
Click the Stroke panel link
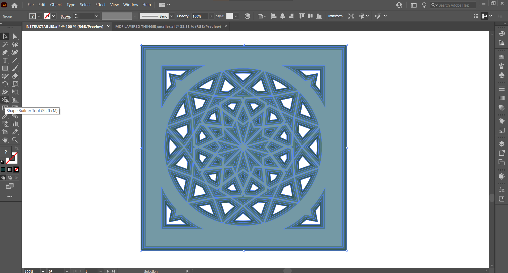point(66,16)
